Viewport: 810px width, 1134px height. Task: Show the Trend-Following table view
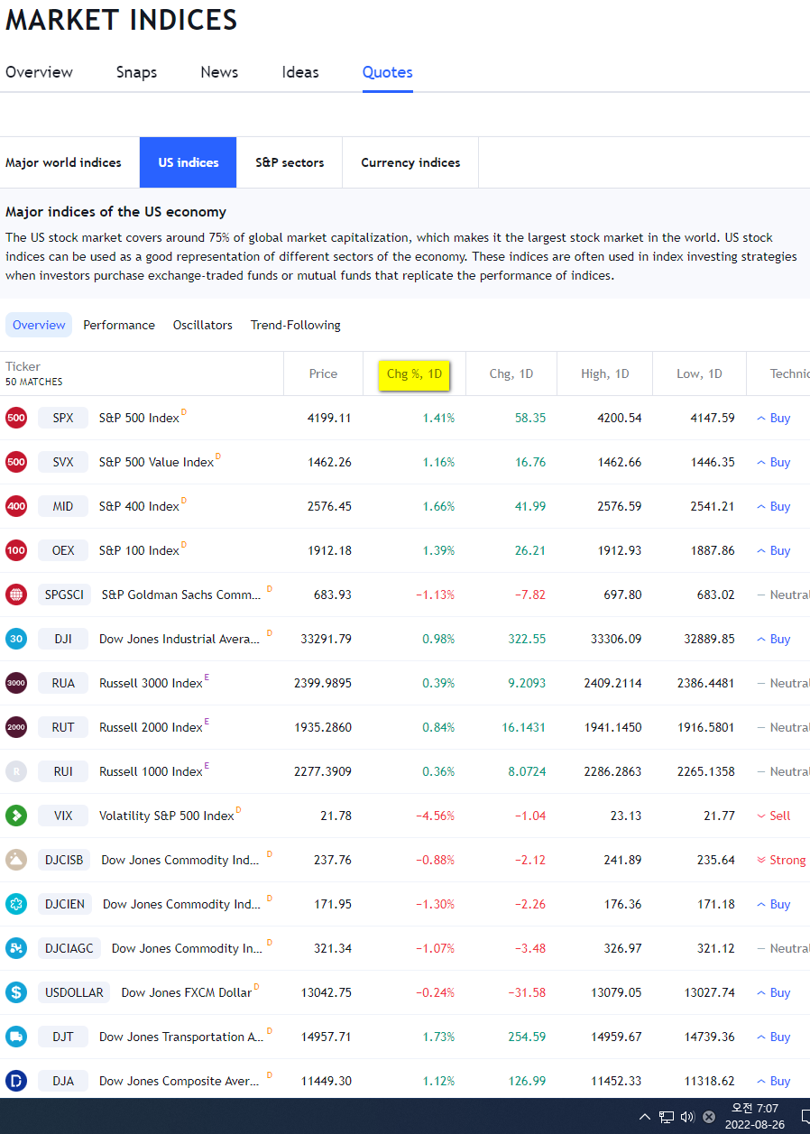296,325
